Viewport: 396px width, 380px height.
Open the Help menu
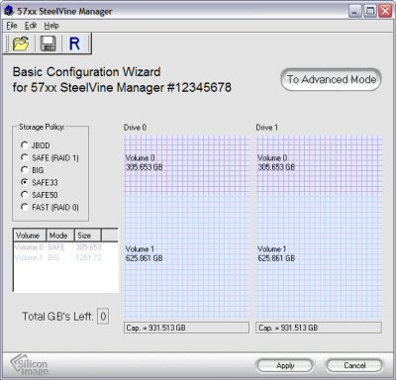click(51, 26)
